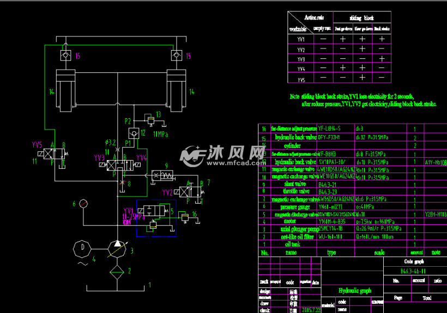447x313 pixels.
Task: Select the 'cylinder' name cell
Action: [x=292, y=146]
